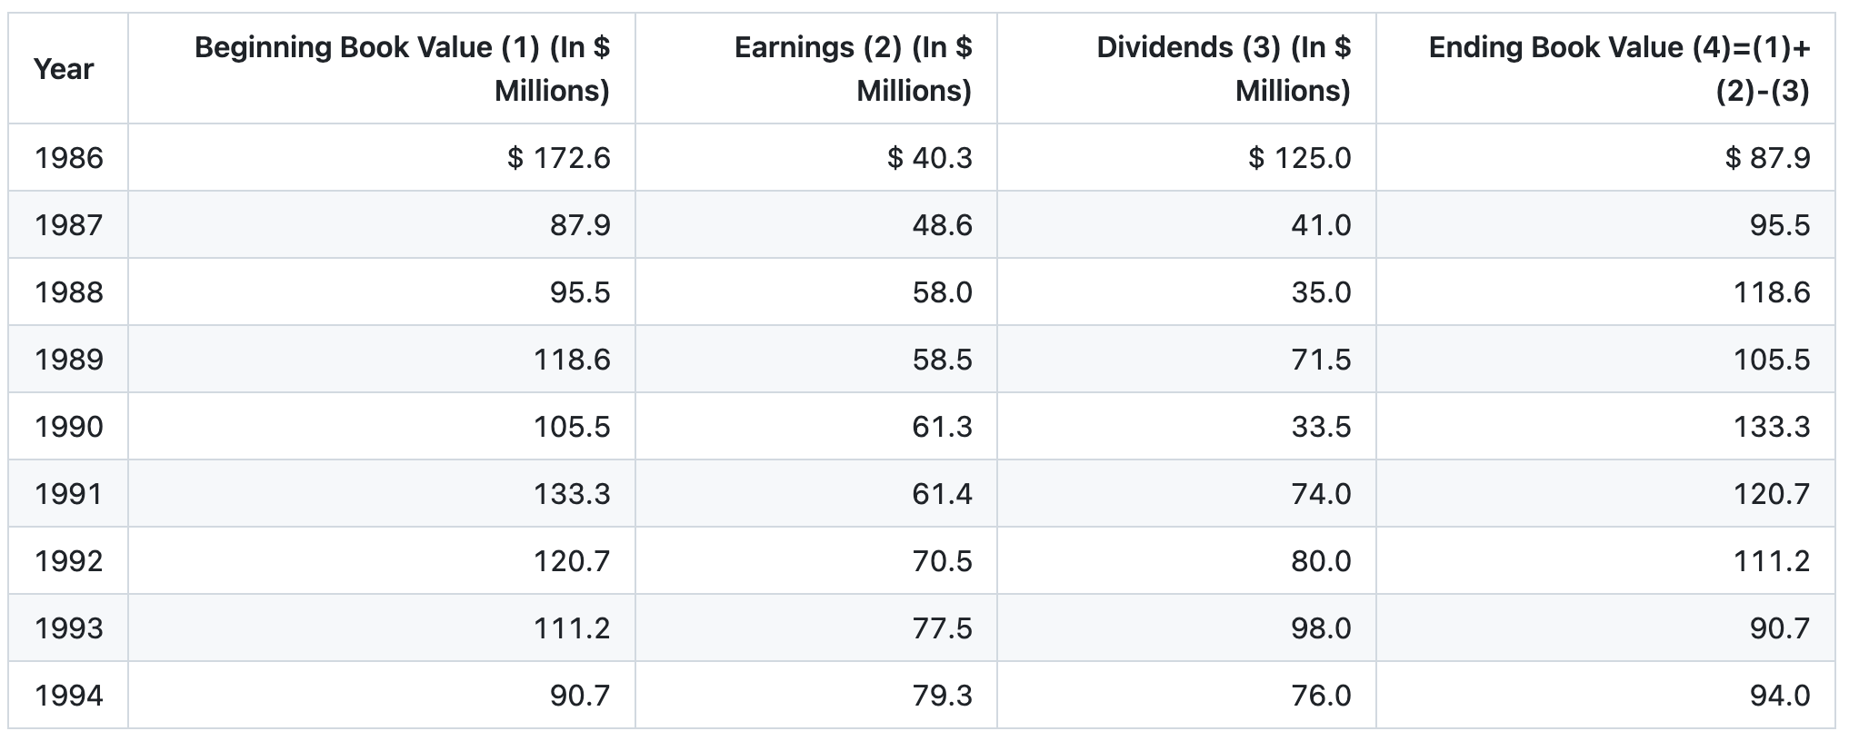Screen dimensions: 1849x741
Task: Select 1987 earnings value 48.6
Action: point(942,225)
